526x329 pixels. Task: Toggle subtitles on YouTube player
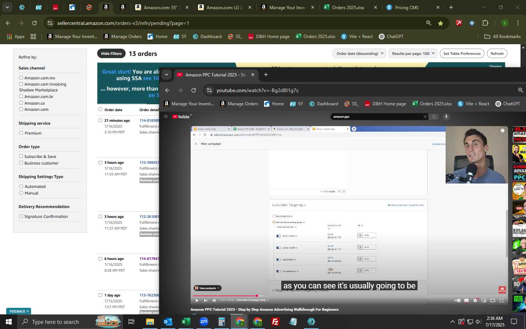[466, 300]
